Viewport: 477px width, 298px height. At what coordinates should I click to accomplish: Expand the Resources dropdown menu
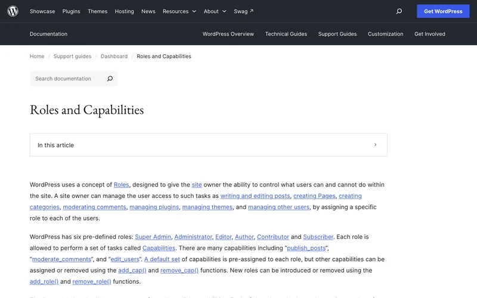pos(179,11)
